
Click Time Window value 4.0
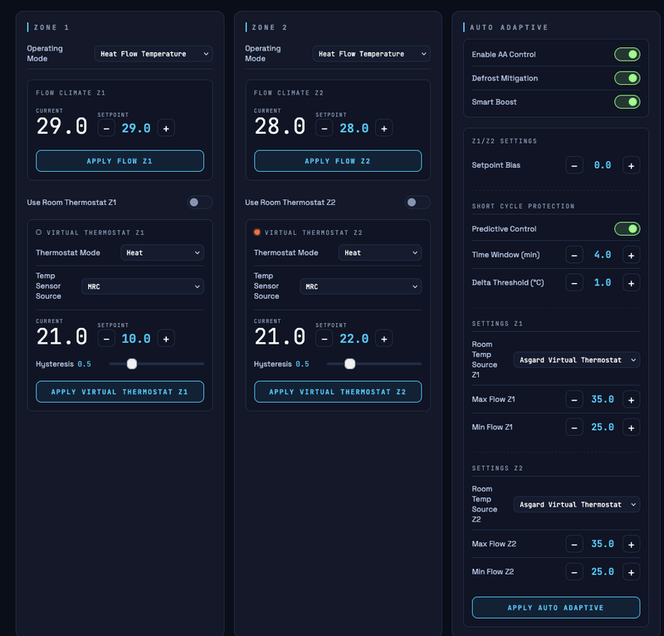click(603, 255)
